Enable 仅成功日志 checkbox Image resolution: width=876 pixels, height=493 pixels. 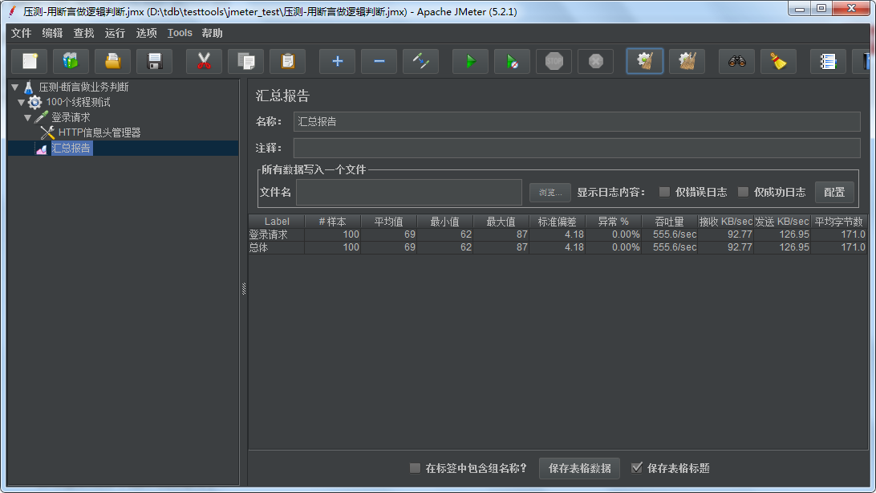point(743,192)
